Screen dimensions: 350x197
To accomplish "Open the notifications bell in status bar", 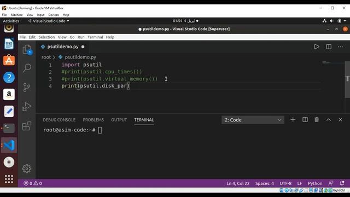I will 342,183.
